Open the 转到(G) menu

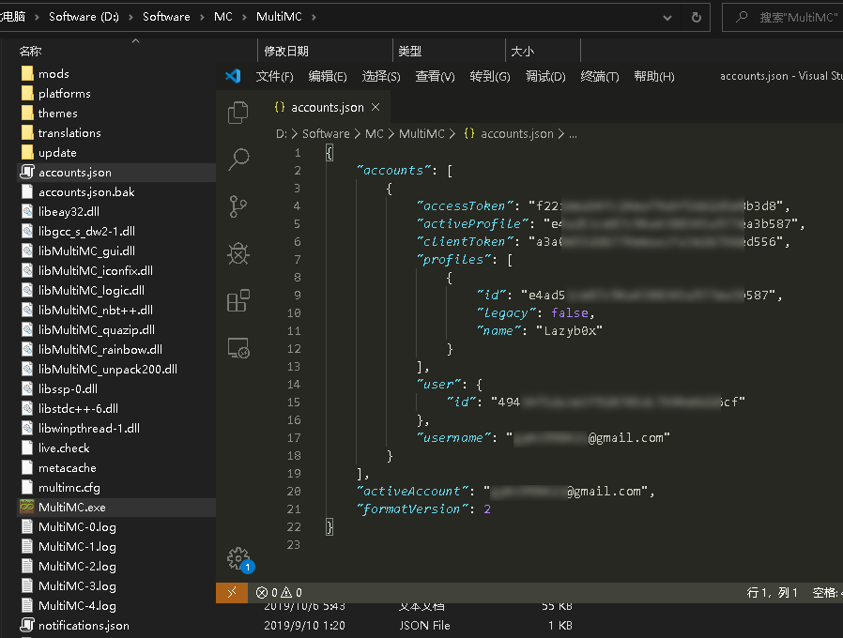click(x=490, y=76)
